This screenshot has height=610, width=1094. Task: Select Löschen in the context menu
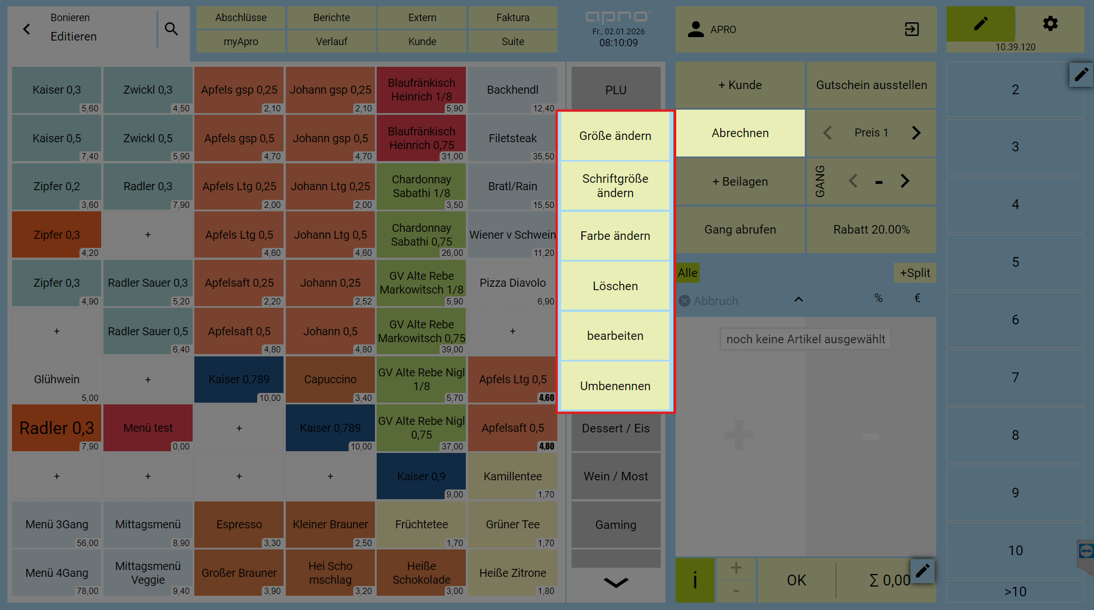(615, 286)
